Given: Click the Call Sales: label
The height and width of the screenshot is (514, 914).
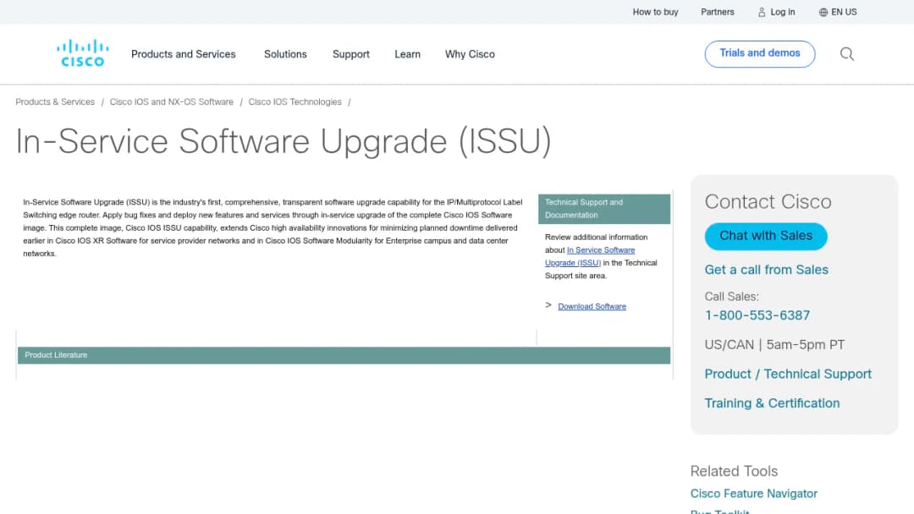Looking at the screenshot, I should [731, 296].
